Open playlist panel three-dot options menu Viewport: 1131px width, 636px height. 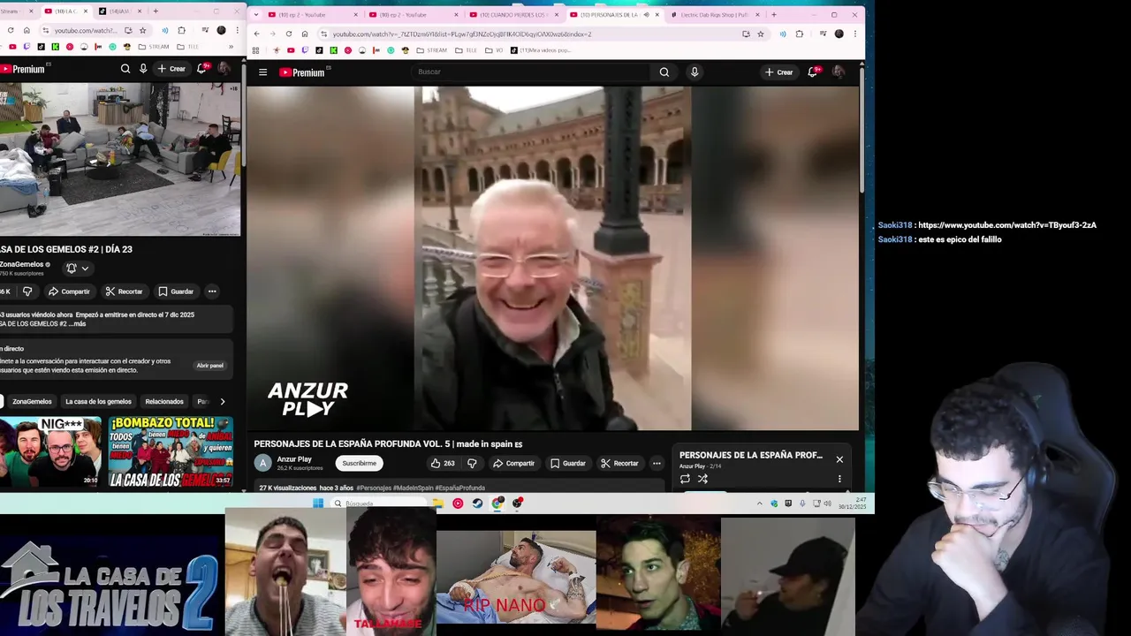(839, 479)
